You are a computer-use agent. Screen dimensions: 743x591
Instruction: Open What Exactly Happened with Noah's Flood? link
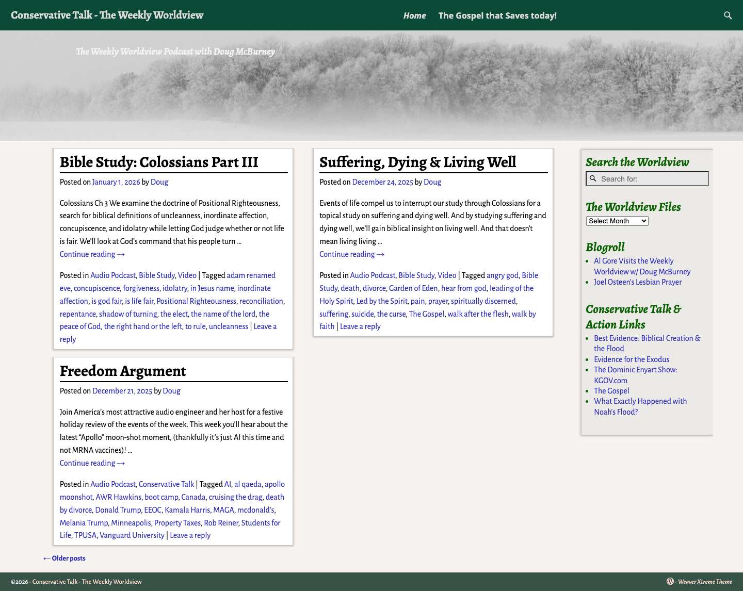pos(640,406)
